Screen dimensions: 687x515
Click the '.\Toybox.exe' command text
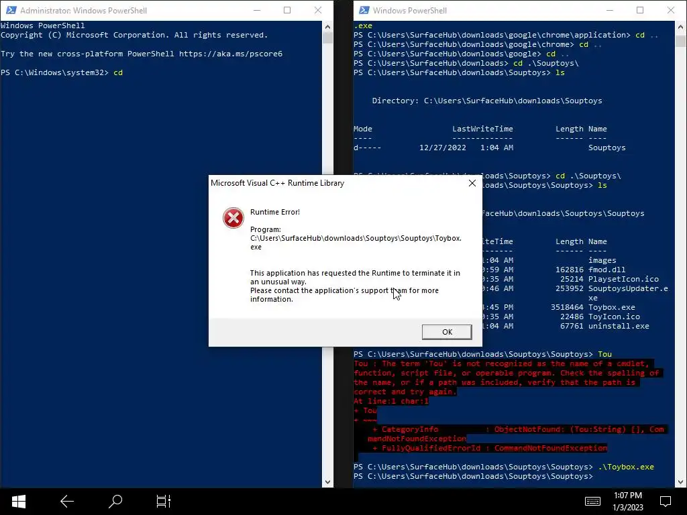(626, 467)
